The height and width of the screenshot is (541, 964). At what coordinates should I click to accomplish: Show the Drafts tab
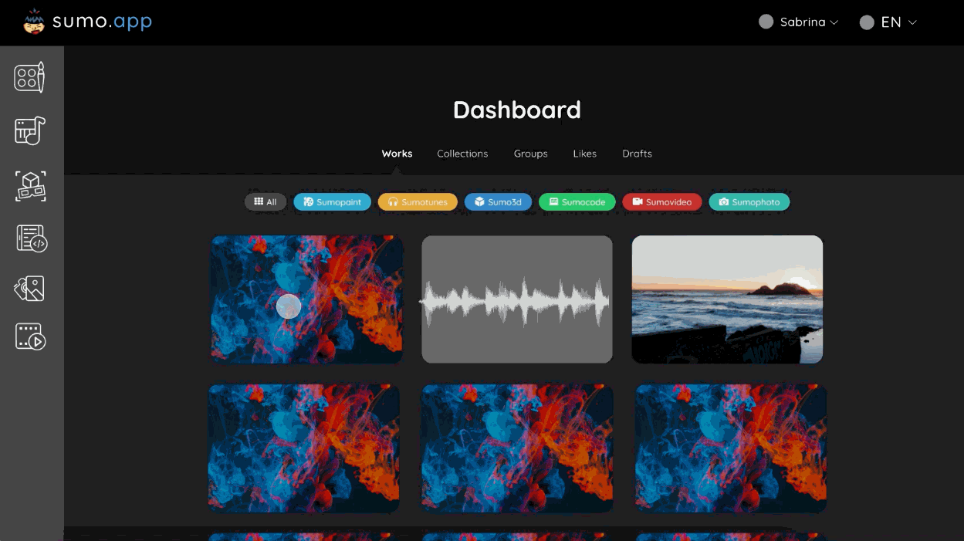pos(638,154)
